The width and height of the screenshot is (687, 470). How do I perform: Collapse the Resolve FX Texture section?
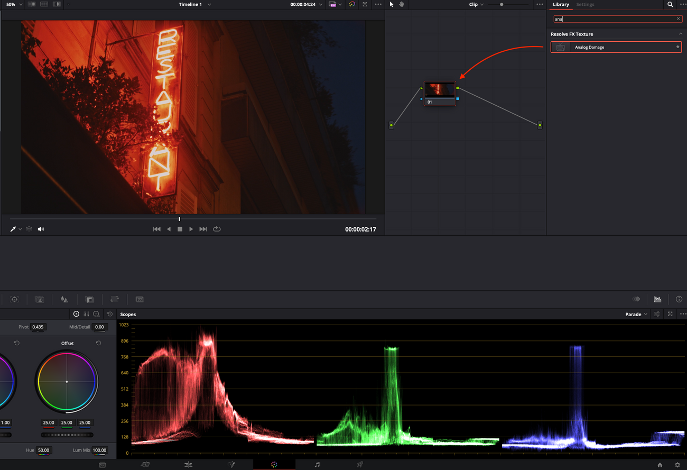pos(680,34)
